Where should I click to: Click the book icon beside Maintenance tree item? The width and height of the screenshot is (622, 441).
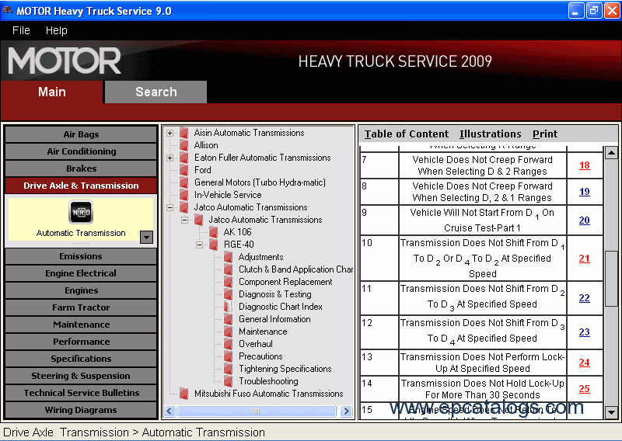[x=228, y=332]
